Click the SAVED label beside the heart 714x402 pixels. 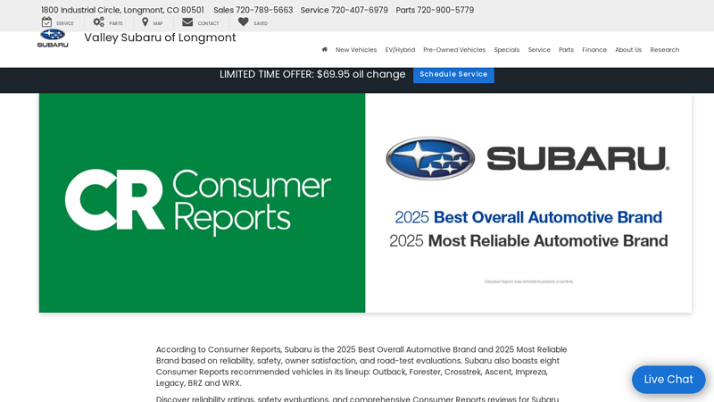click(x=261, y=23)
